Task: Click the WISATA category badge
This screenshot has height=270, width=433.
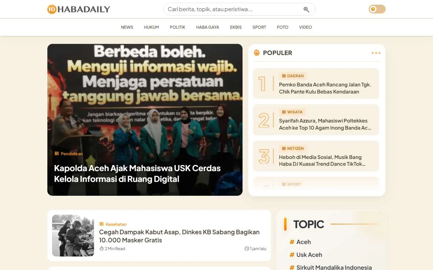Action: pyautogui.click(x=292, y=112)
